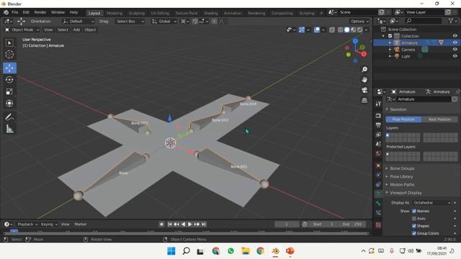461x259 pixels.
Task: Open the World properties tab
Action: (378, 153)
